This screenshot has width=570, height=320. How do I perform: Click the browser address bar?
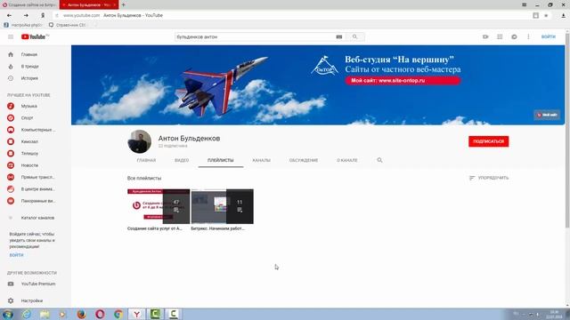pos(293,16)
